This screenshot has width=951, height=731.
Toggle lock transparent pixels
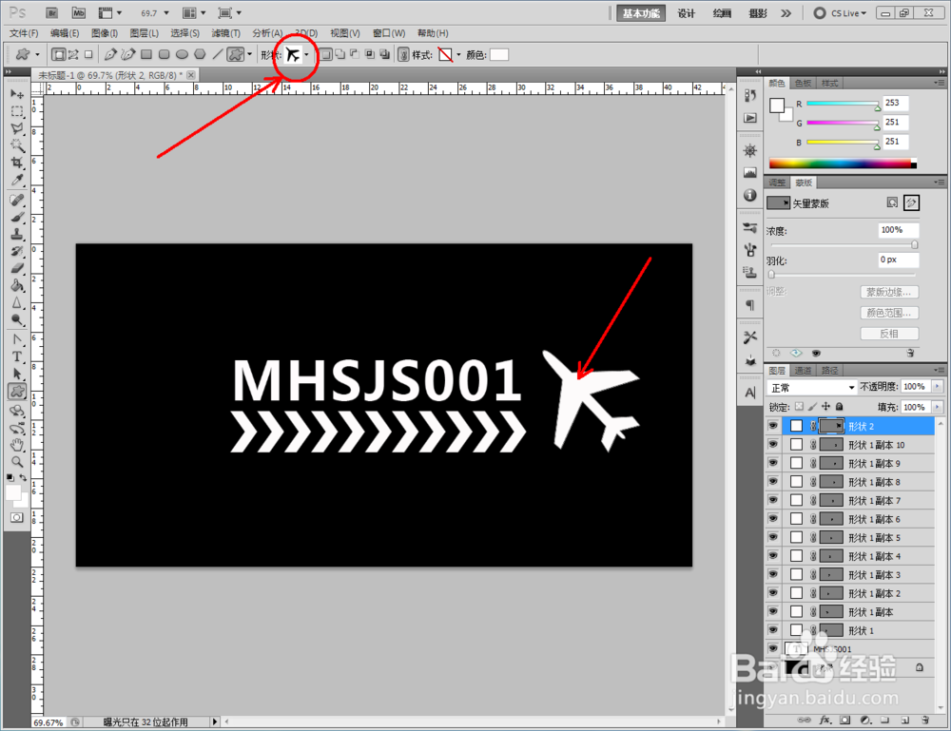click(800, 407)
